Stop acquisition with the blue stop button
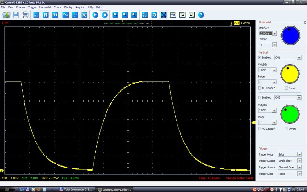 tap(105, 15)
